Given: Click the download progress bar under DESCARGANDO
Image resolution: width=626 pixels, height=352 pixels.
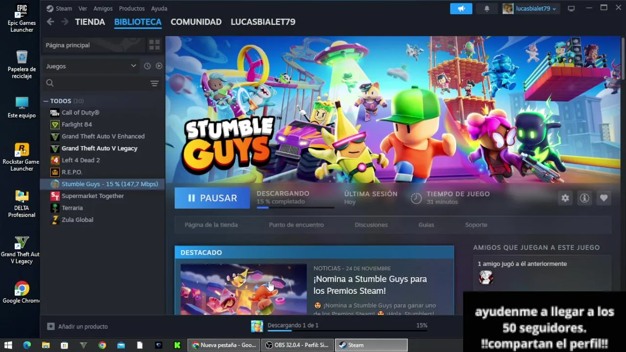Looking at the screenshot, I should [295, 208].
